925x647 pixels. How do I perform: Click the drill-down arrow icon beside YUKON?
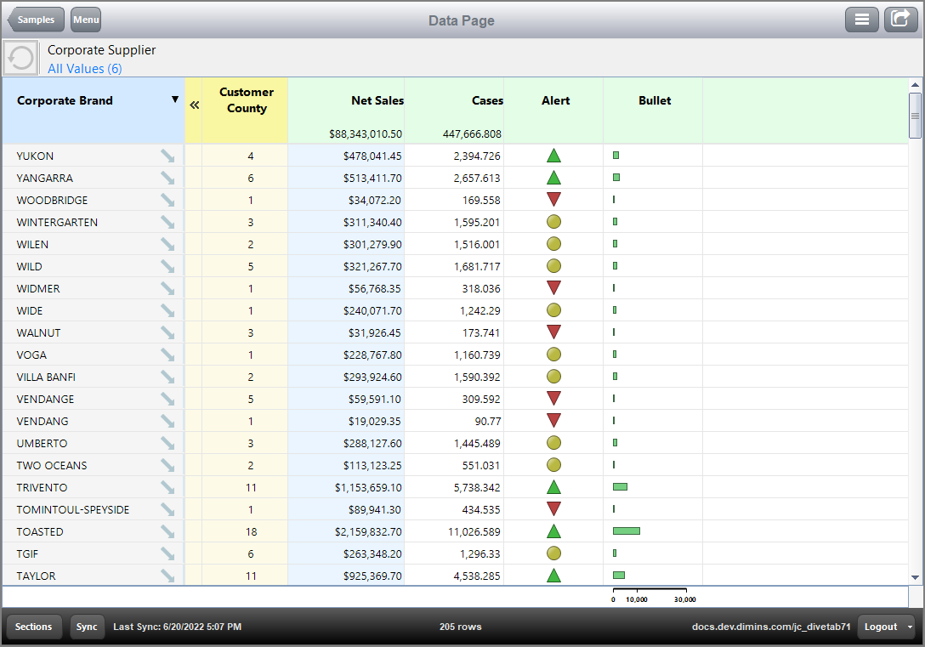[x=167, y=156]
